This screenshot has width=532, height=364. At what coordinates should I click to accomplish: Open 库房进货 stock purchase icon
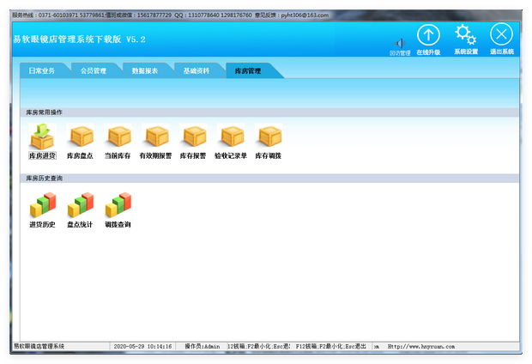coord(42,136)
